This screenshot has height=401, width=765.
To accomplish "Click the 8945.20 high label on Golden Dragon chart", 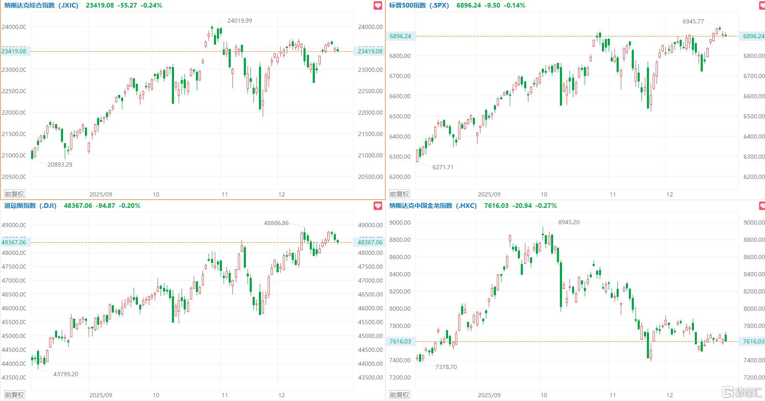I will point(569,222).
